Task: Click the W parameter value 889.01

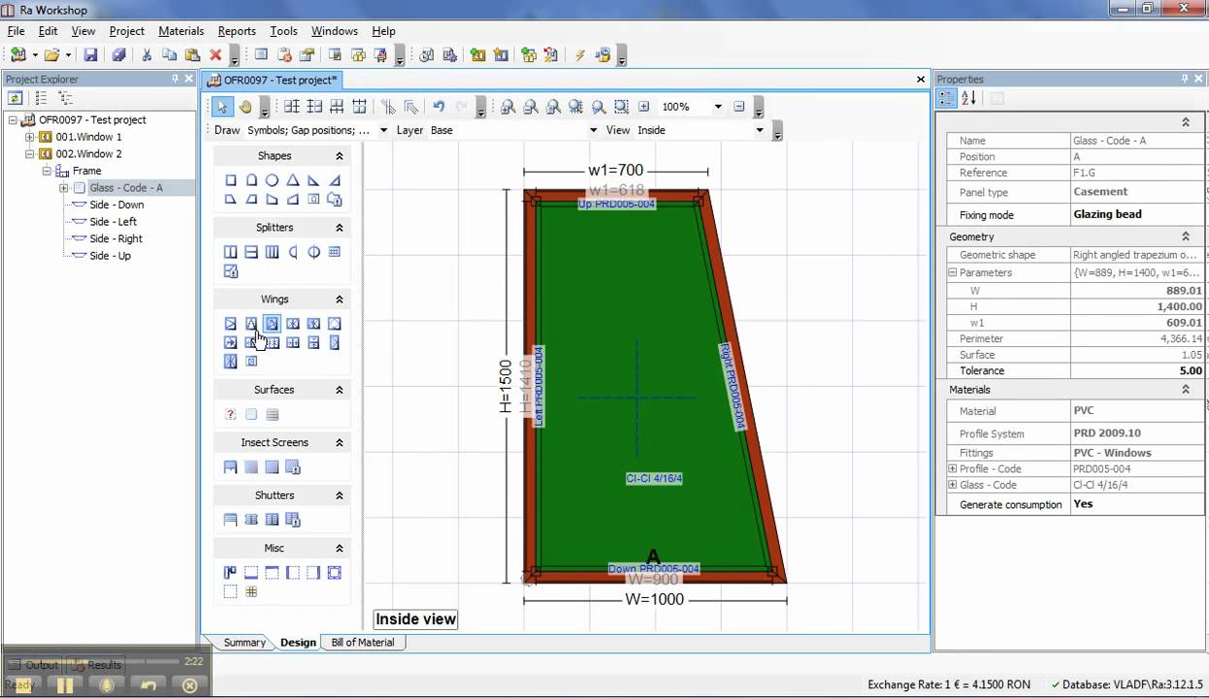Action: 1136,291
